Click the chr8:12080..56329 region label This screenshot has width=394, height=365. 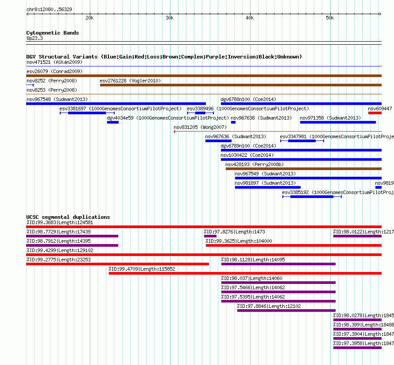[49, 9]
